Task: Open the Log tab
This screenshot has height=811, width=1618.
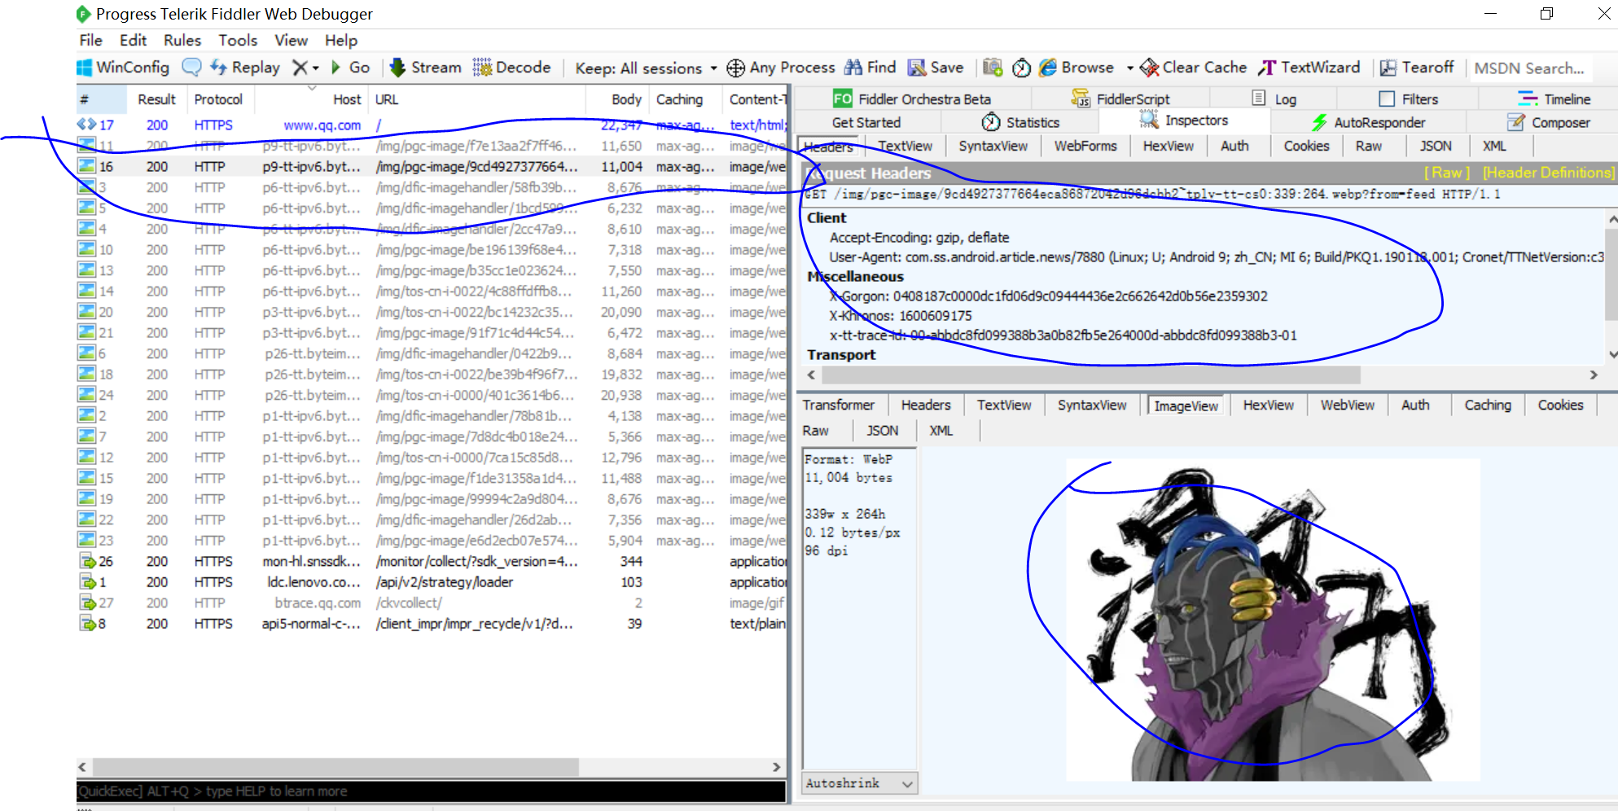Action: click(1274, 99)
